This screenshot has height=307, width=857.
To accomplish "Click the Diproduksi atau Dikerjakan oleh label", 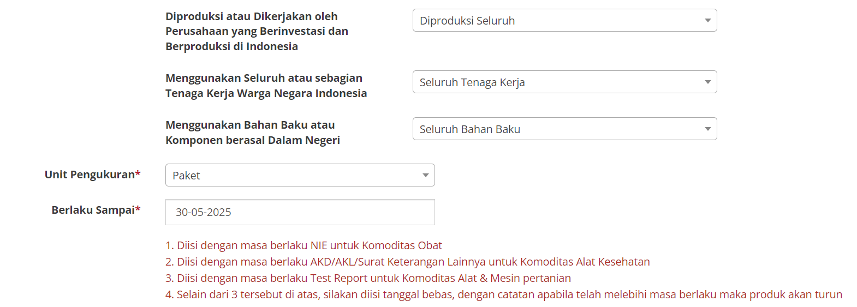I will pos(257,31).
